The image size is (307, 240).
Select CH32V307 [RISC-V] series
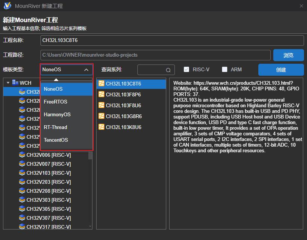click(x=49, y=218)
